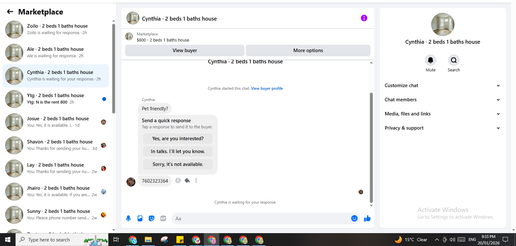The height and width of the screenshot is (246, 516).
Task: Open View buyer profile link
Action: coord(267,88)
